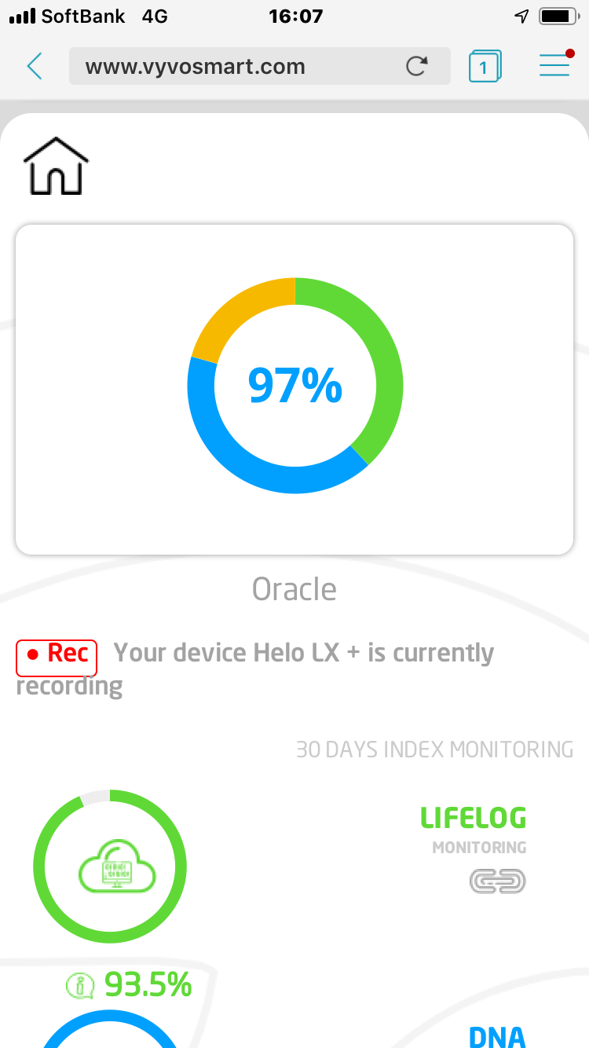The image size is (589, 1048).
Task: Open the browser hamburger menu
Action: (x=555, y=65)
